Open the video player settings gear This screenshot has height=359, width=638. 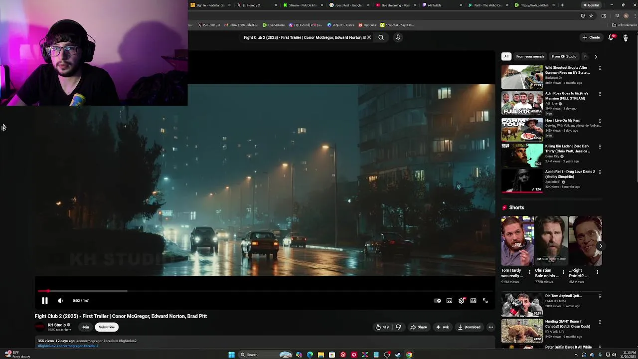click(461, 301)
